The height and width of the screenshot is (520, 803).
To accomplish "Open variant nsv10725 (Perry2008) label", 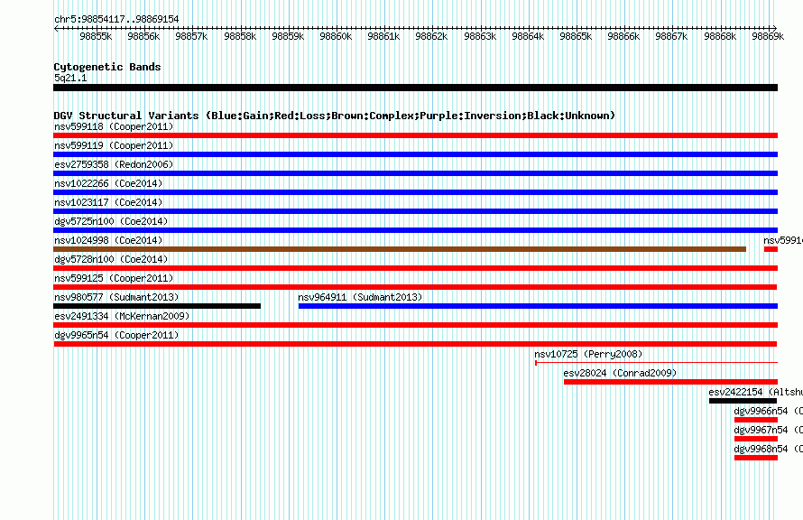I will click(x=588, y=354).
